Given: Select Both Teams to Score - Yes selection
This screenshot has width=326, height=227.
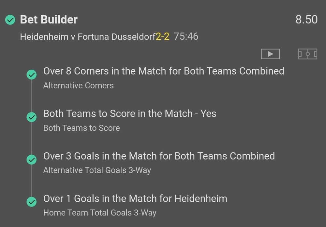Looking at the screenshot, I should [130, 114].
